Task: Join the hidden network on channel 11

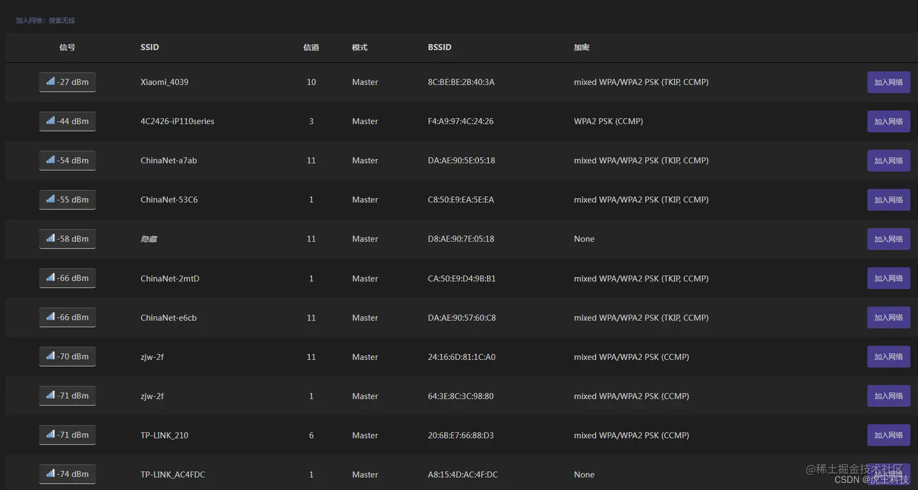Action: pyautogui.click(x=888, y=239)
